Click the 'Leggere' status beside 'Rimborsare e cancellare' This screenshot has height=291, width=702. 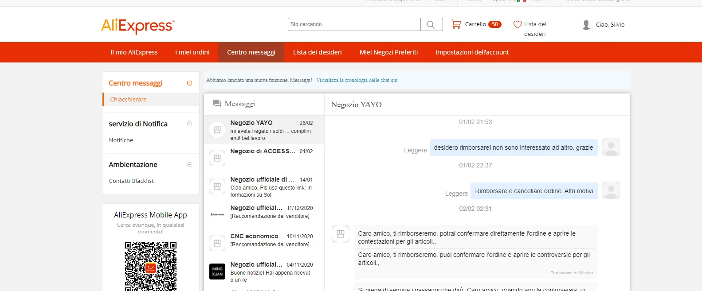click(457, 194)
